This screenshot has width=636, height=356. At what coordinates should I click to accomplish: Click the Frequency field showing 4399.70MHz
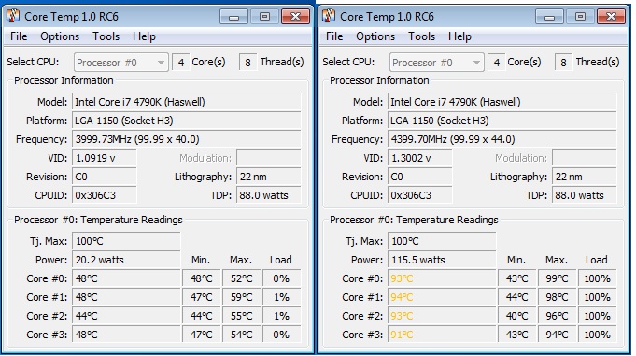tap(502, 139)
